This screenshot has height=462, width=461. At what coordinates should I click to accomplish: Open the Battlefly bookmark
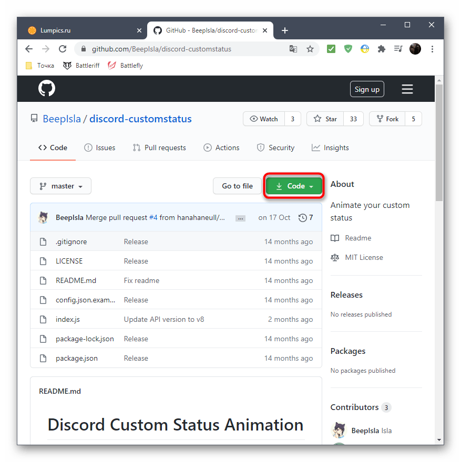[x=125, y=66]
